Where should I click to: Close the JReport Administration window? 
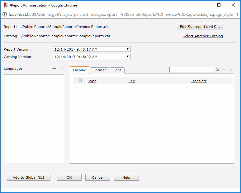(233, 5)
